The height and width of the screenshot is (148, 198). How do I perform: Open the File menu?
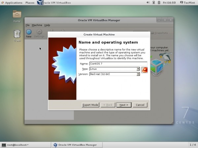(27, 25)
